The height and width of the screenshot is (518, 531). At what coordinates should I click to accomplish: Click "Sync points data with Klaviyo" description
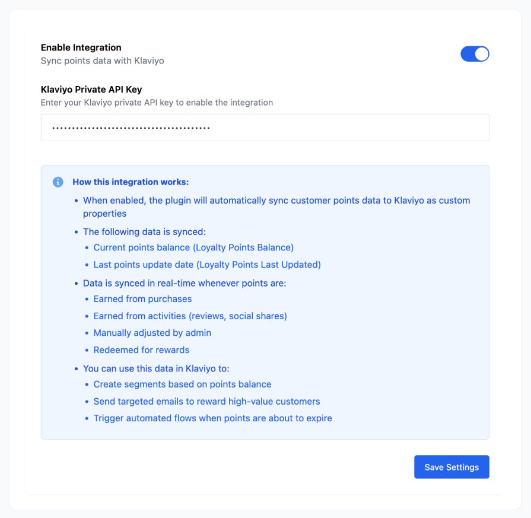pos(102,61)
